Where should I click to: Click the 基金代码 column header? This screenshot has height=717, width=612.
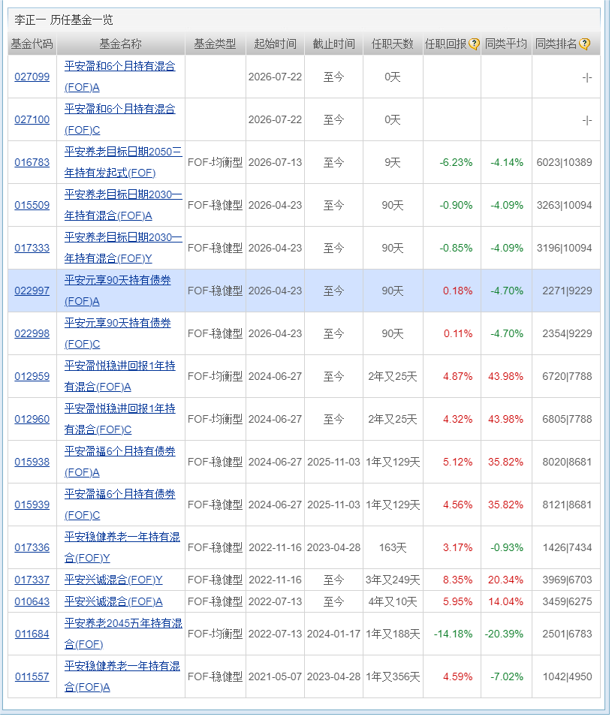pos(32,44)
